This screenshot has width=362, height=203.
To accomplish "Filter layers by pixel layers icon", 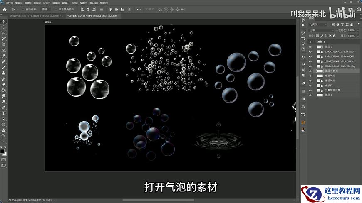I will coord(333,24).
